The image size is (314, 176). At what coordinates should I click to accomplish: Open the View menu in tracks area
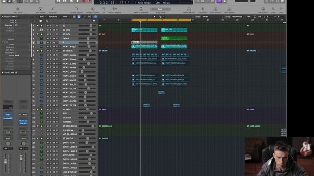65,17
